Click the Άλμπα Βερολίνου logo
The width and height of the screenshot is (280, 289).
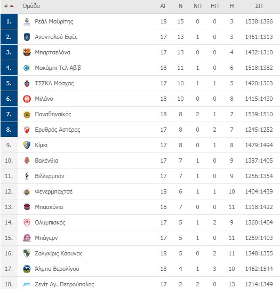pyautogui.click(x=27, y=269)
